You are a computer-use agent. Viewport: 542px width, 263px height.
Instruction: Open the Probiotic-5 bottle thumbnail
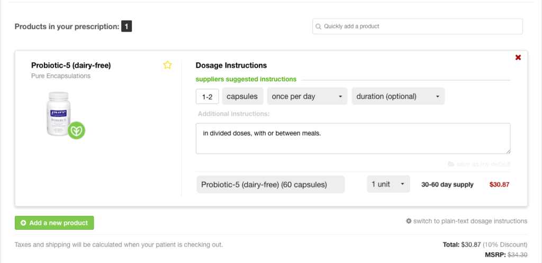pos(59,114)
